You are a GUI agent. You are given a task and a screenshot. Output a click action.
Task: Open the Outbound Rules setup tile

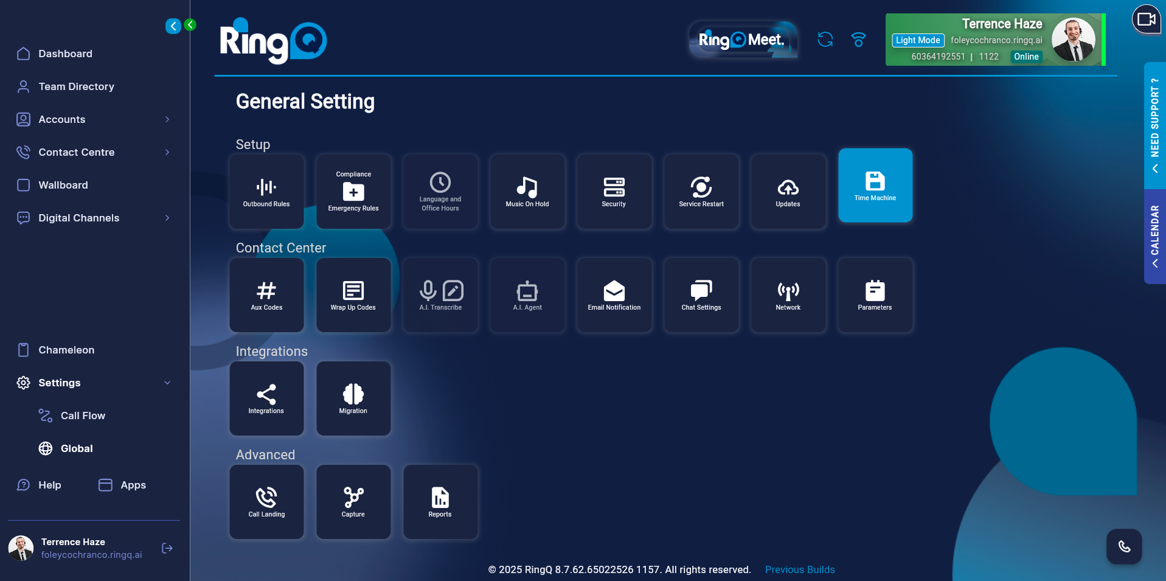[x=266, y=191]
